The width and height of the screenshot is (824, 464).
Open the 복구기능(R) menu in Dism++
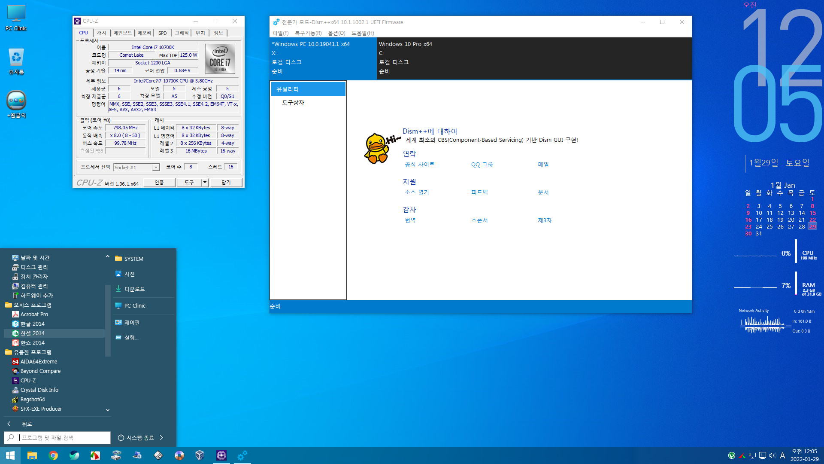coord(308,33)
